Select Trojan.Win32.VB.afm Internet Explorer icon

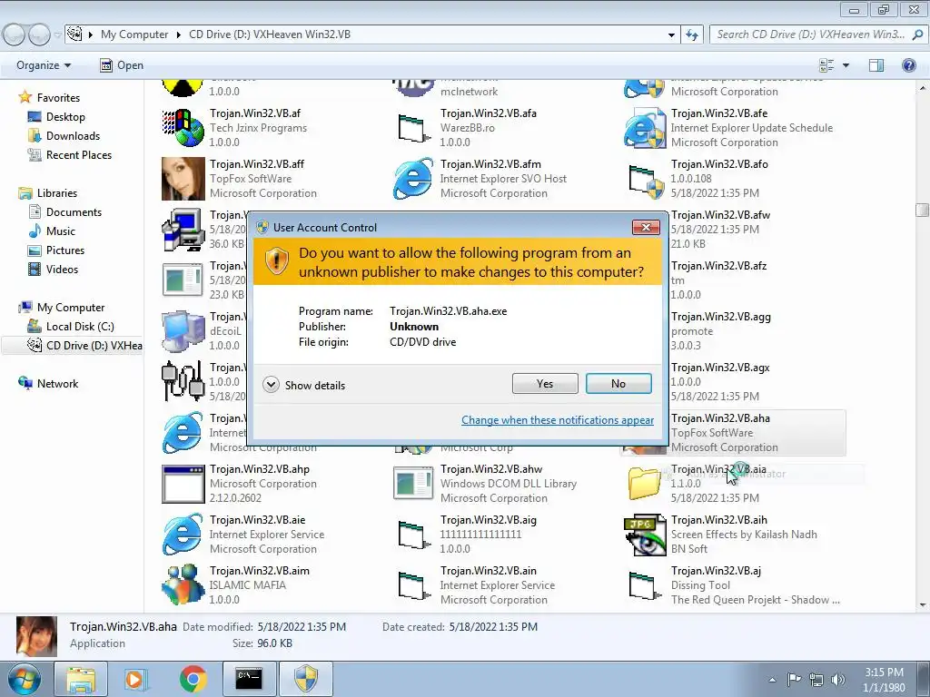[x=413, y=179]
